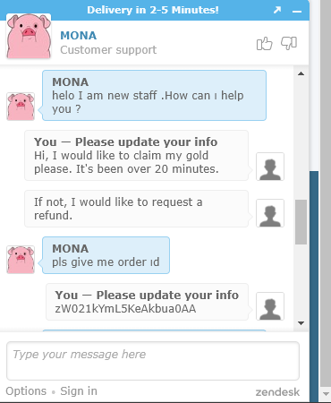
Task: Focus the 'Type your message here' field
Action: tap(153, 361)
